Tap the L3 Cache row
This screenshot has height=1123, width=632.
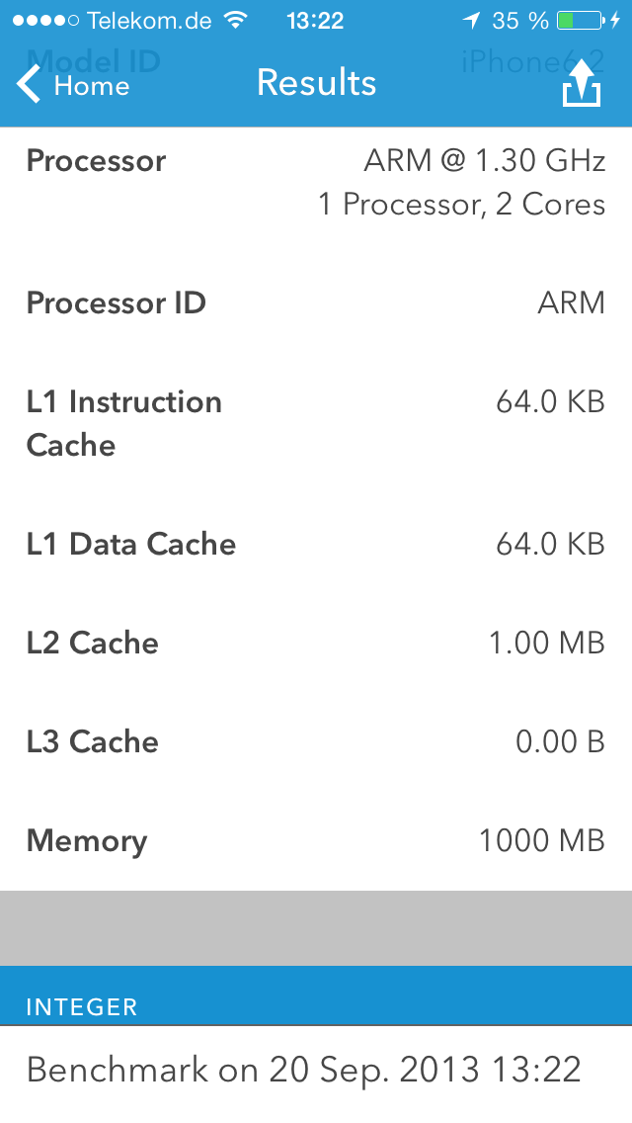(x=316, y=741)
